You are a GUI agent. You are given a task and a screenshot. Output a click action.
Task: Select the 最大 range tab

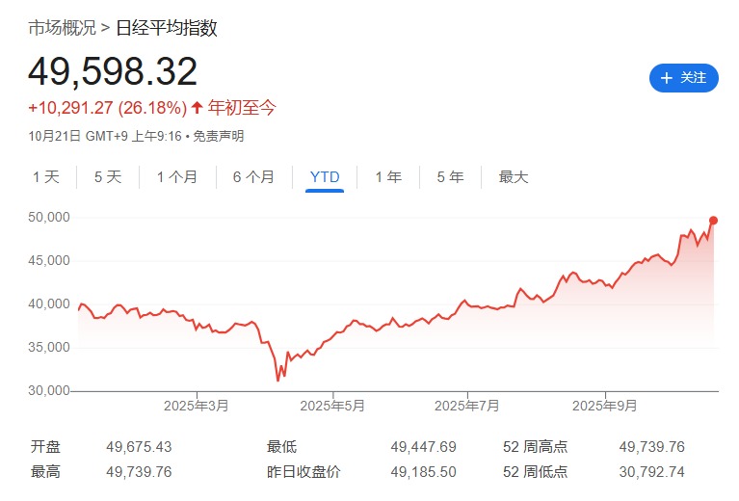pos(514,177)
